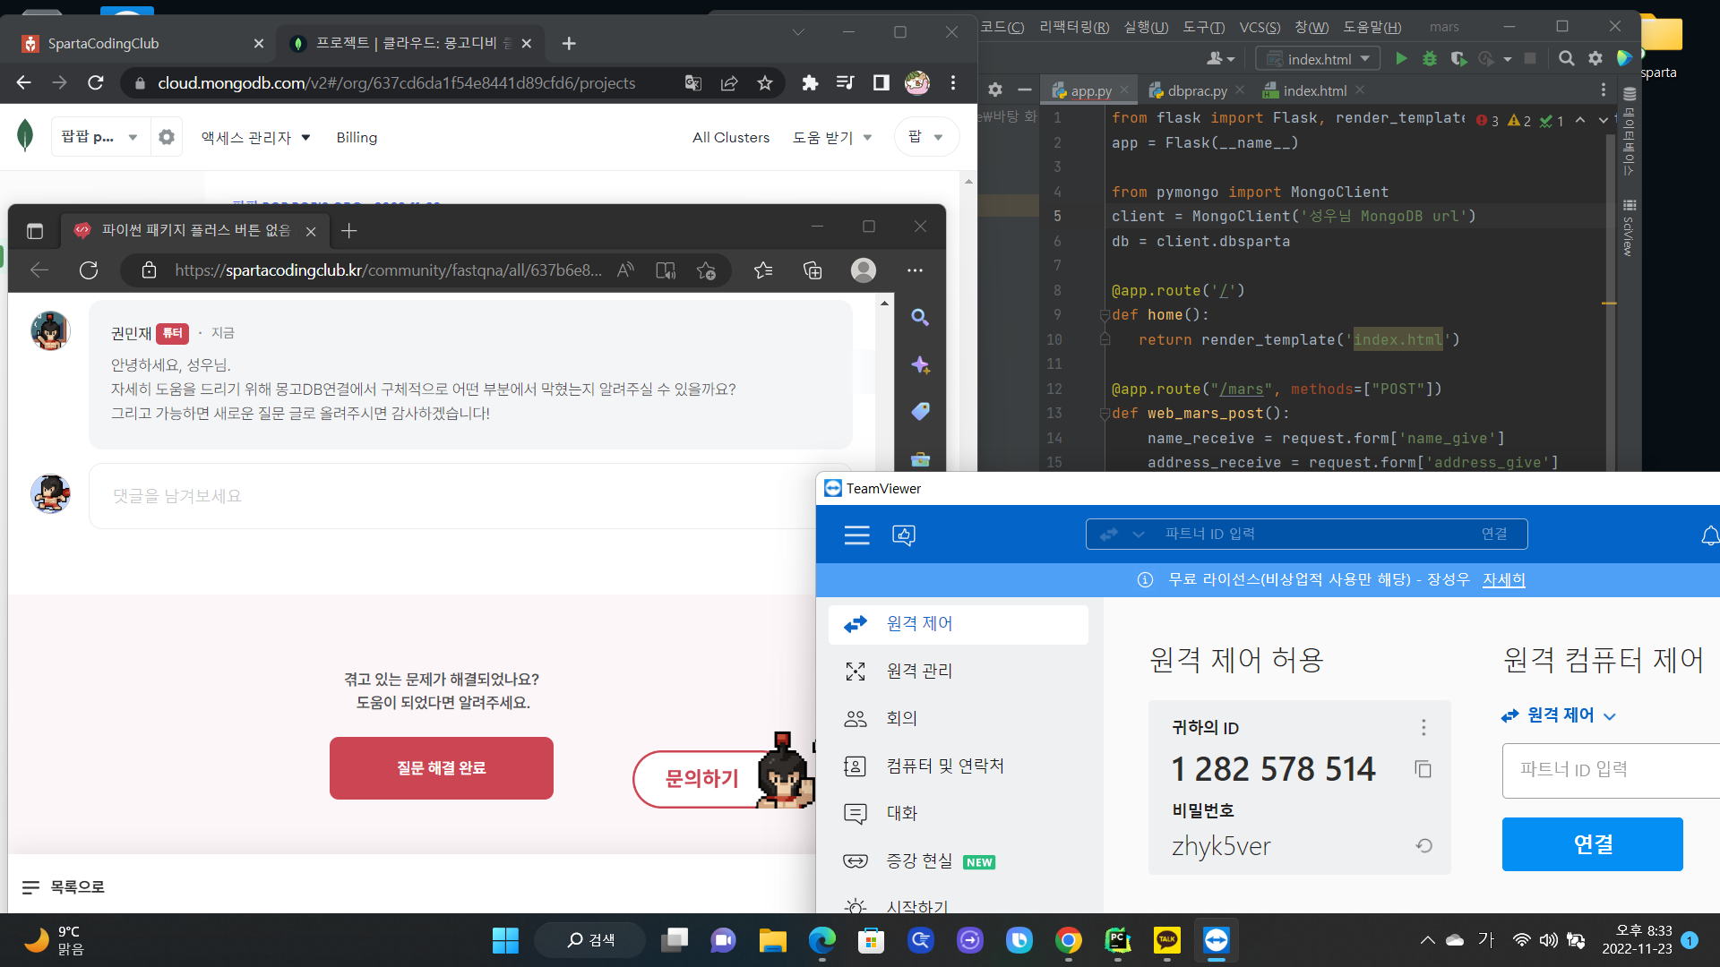Run the index.html configuration in PyCharm
The image size is (1720, 967).
point(1401,59)
